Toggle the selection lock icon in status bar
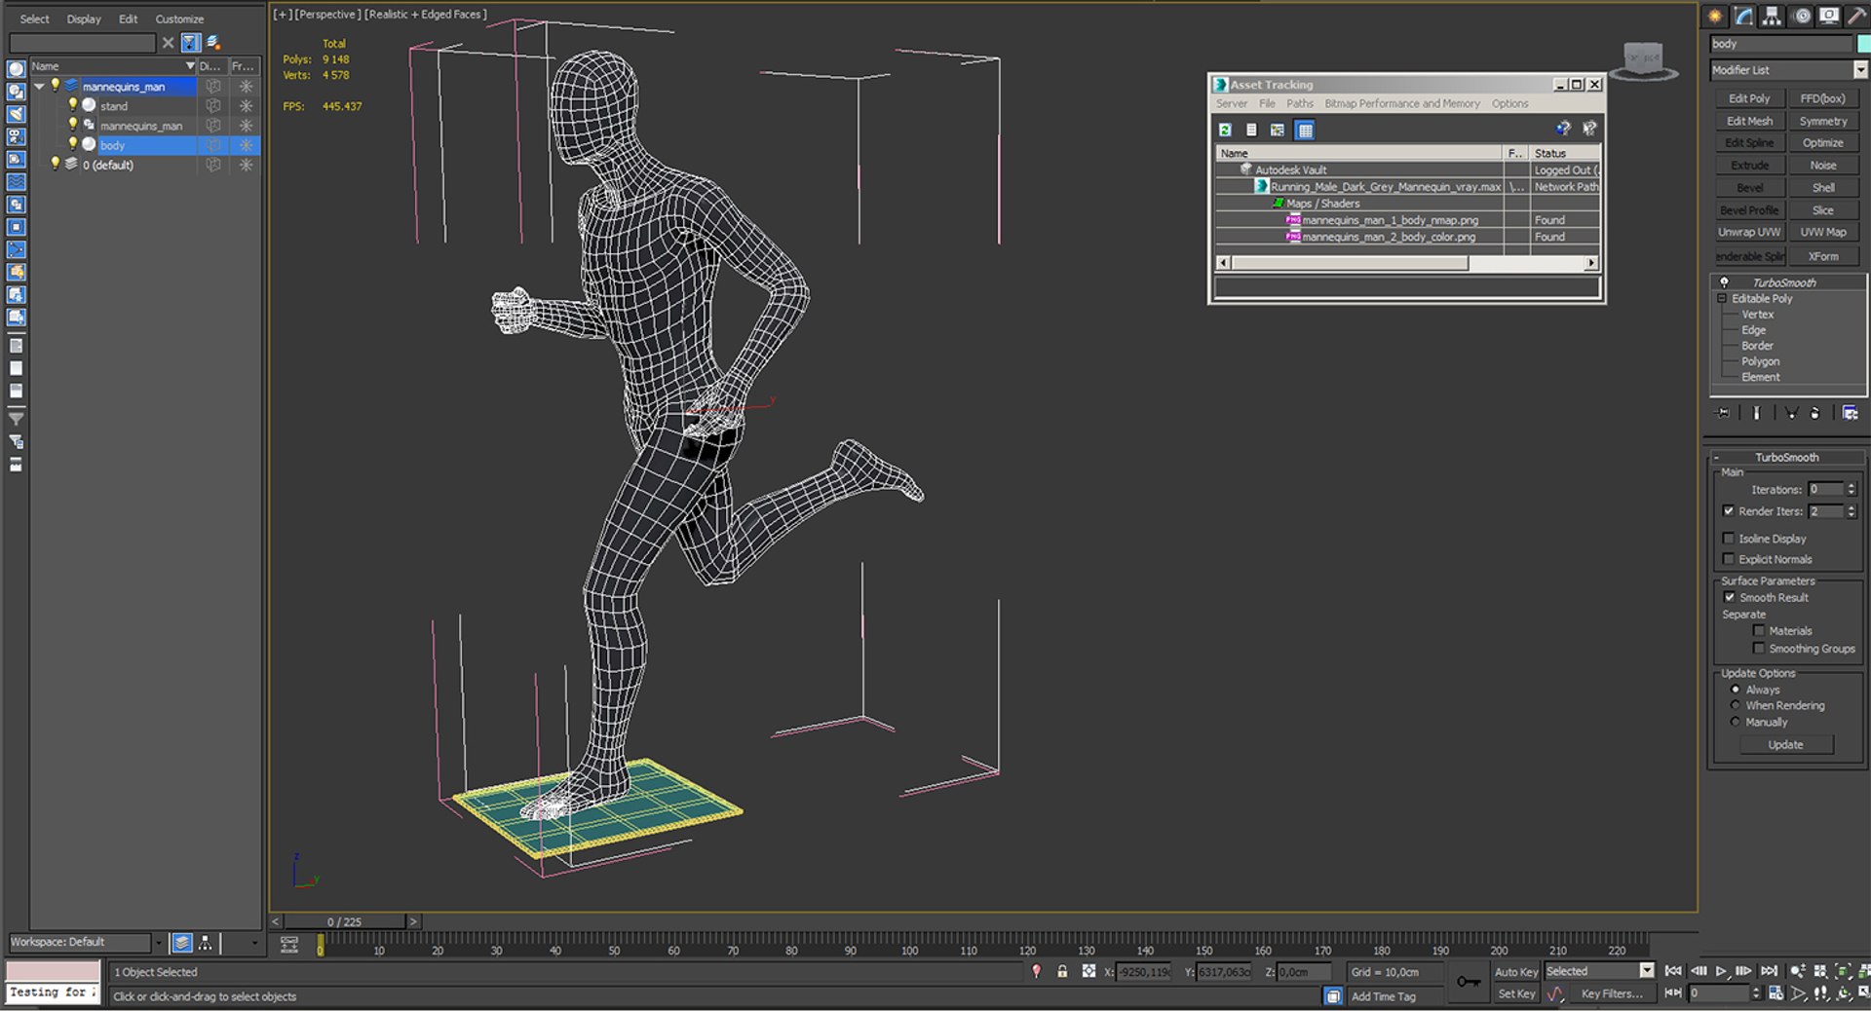Viewport: 1871px width, 1011px height. (x=1062, y=971)
